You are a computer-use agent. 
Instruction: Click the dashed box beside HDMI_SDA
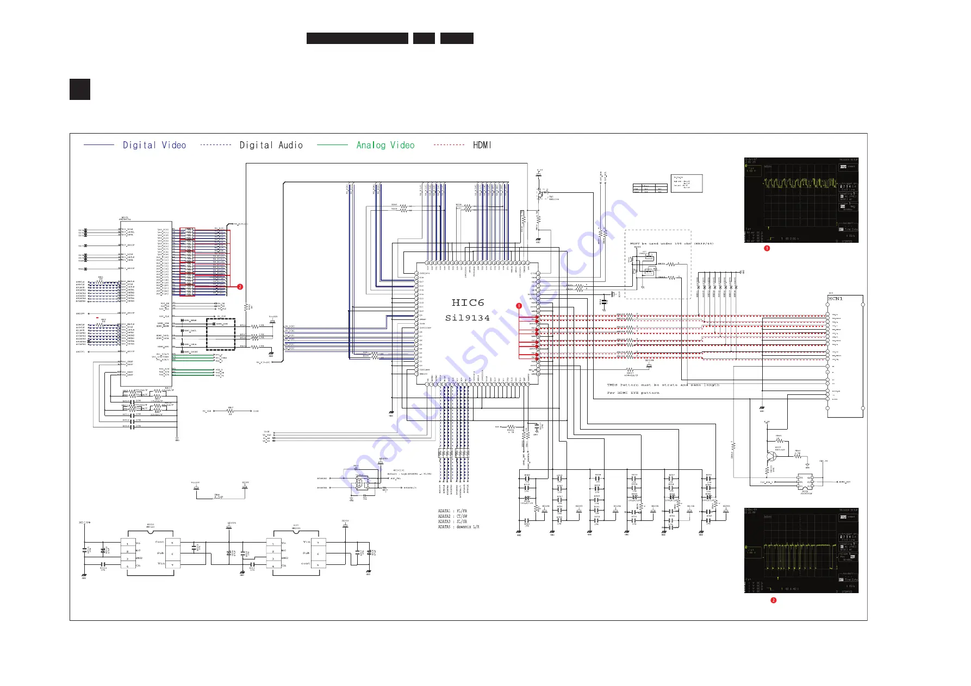click(x=221, y=335)
